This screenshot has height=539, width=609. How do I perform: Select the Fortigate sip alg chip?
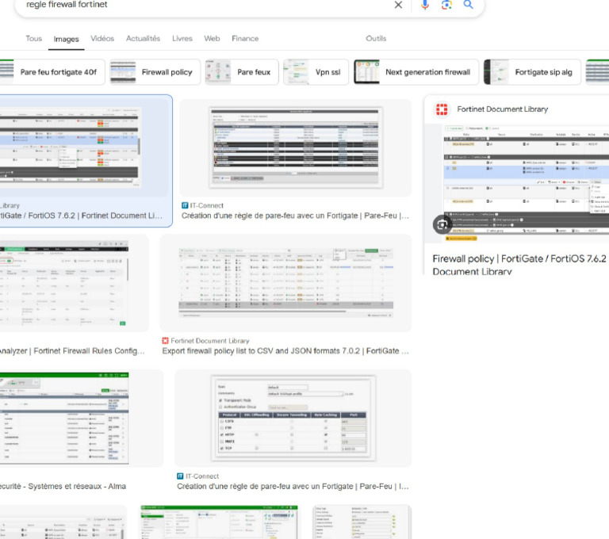532,72
